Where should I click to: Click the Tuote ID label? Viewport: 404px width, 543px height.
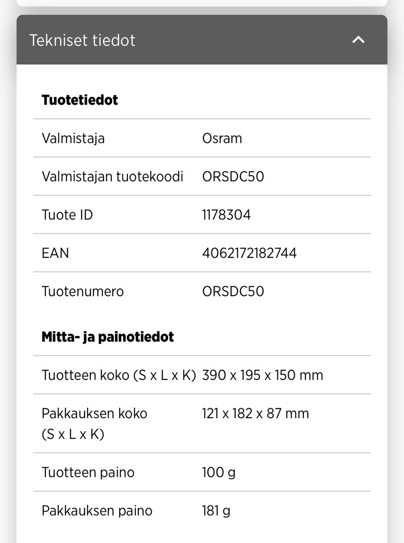point(67,215)
